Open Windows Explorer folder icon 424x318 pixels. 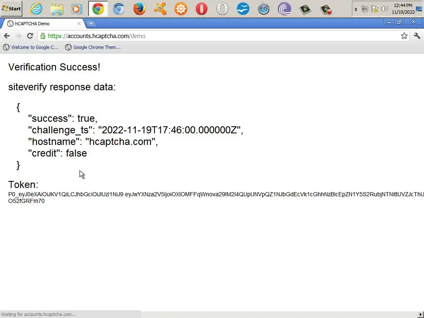tap(57, 9)
